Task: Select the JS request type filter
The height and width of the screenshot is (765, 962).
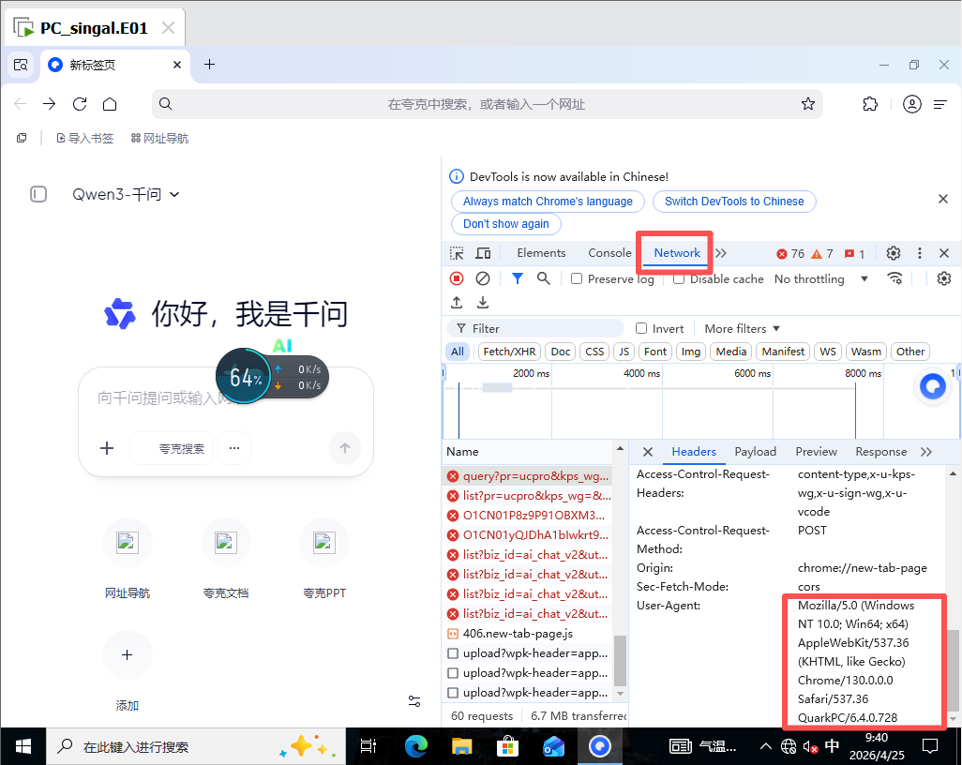Action: coord(624,352)
